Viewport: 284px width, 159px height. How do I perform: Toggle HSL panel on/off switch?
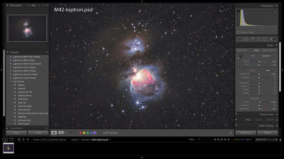click(x=236, y=120)
